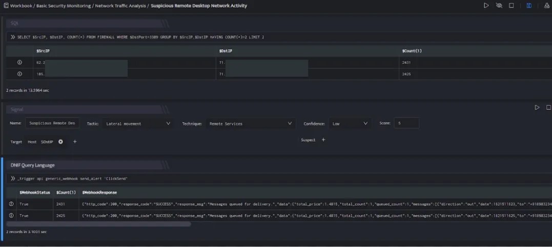Click the $WebhookStatus column header
This screenshot has width=552, height=247.
coord(35,193)
